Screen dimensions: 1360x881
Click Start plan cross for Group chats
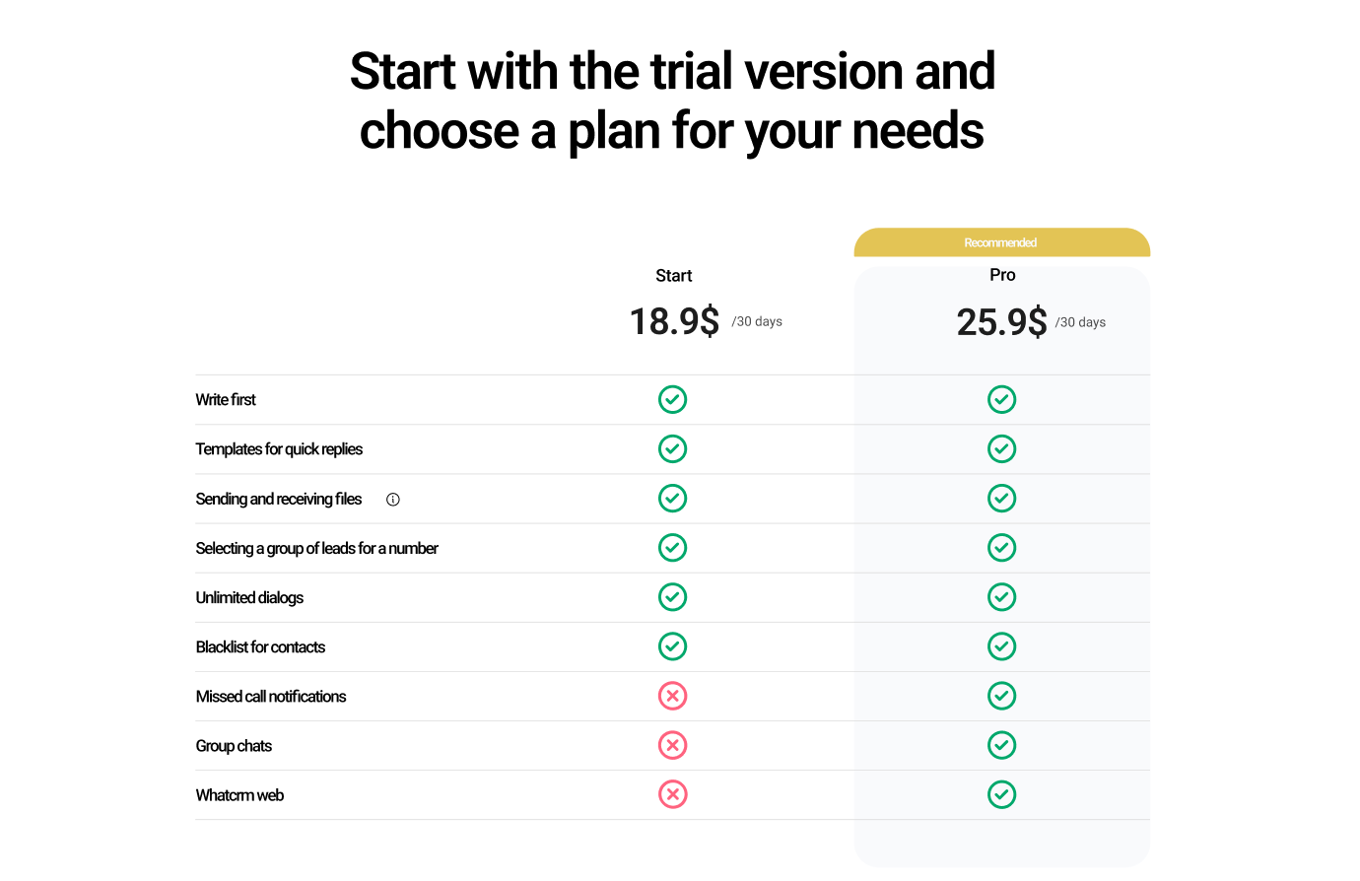pyautogui.click(x=672, y=745)
